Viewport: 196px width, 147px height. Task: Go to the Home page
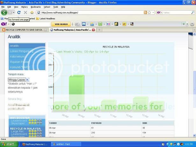point(32,12)
